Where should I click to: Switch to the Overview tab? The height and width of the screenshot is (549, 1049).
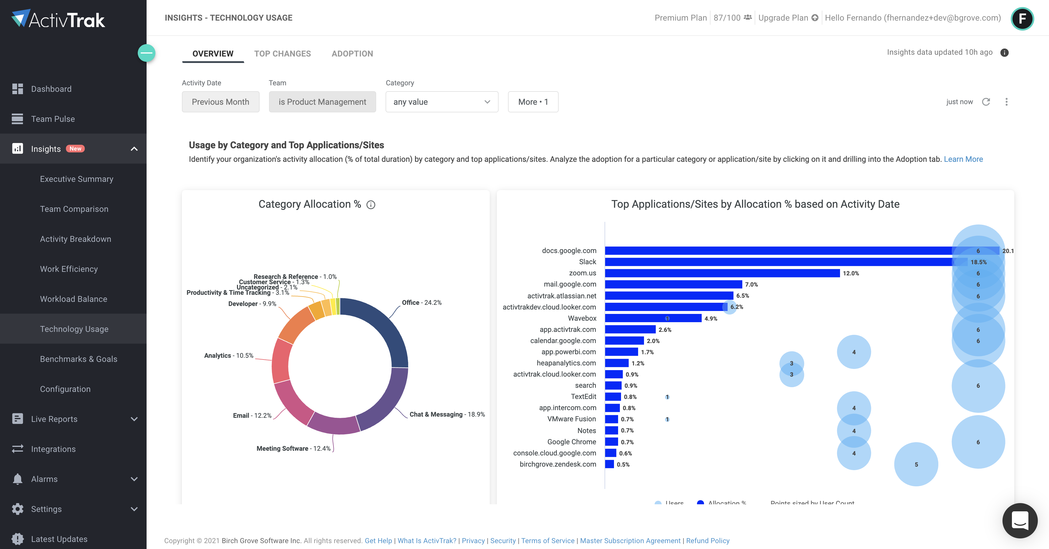tap(213, 54)
